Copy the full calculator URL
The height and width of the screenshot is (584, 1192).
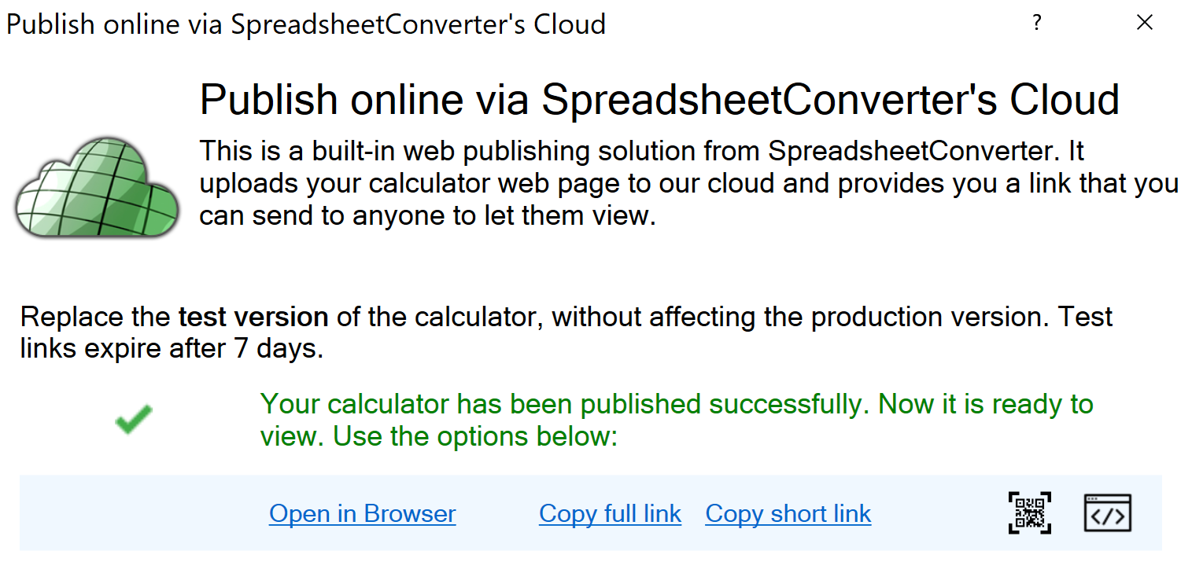click(610, 513)
